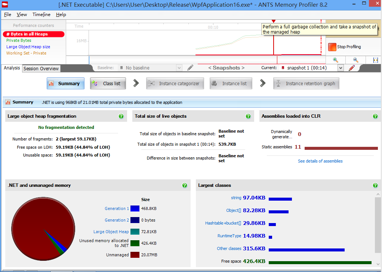
Task: Click the pencil icon next to Baseline dropdown
Action: click(190, 68)
